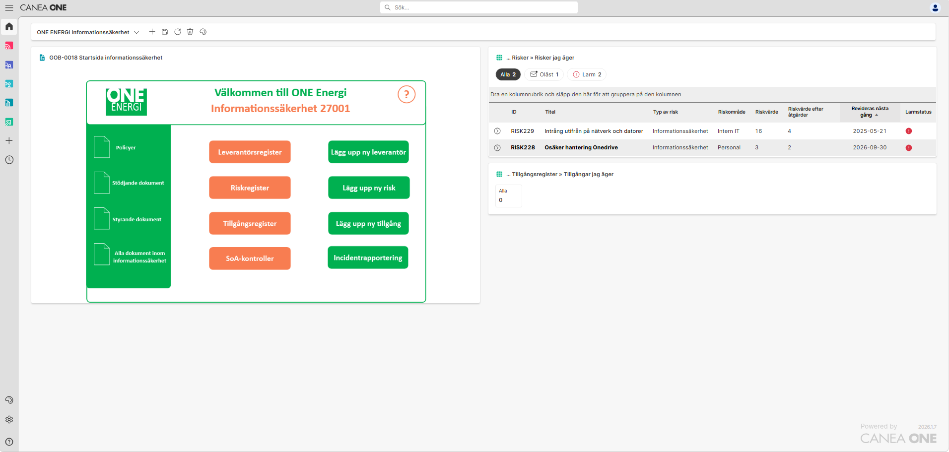Click the orange question mark help circle
The image size is (949, 452).
pyautogui.click(x=407, y=94)
